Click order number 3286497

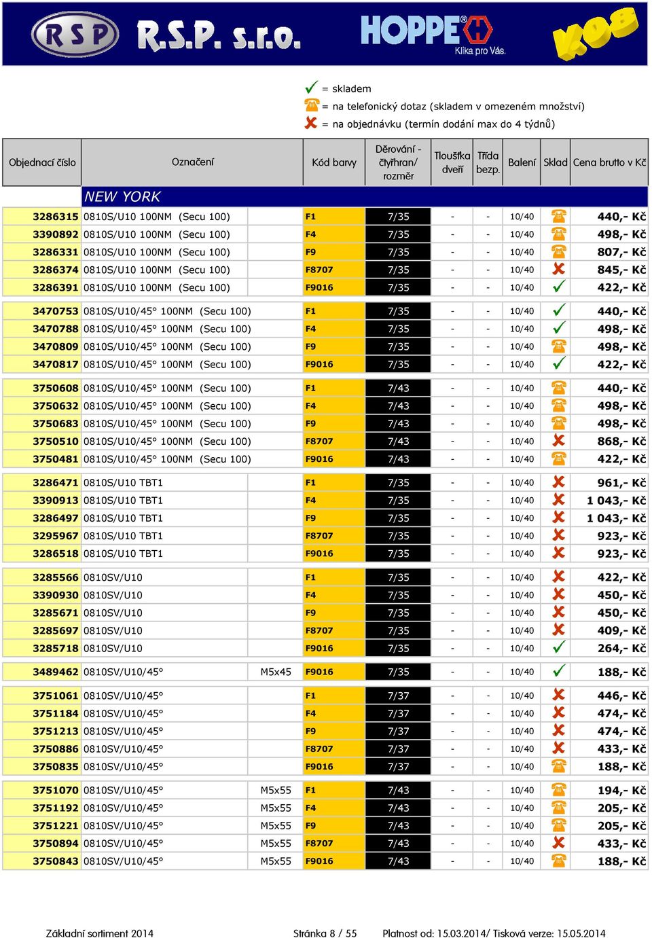[56, 518]
